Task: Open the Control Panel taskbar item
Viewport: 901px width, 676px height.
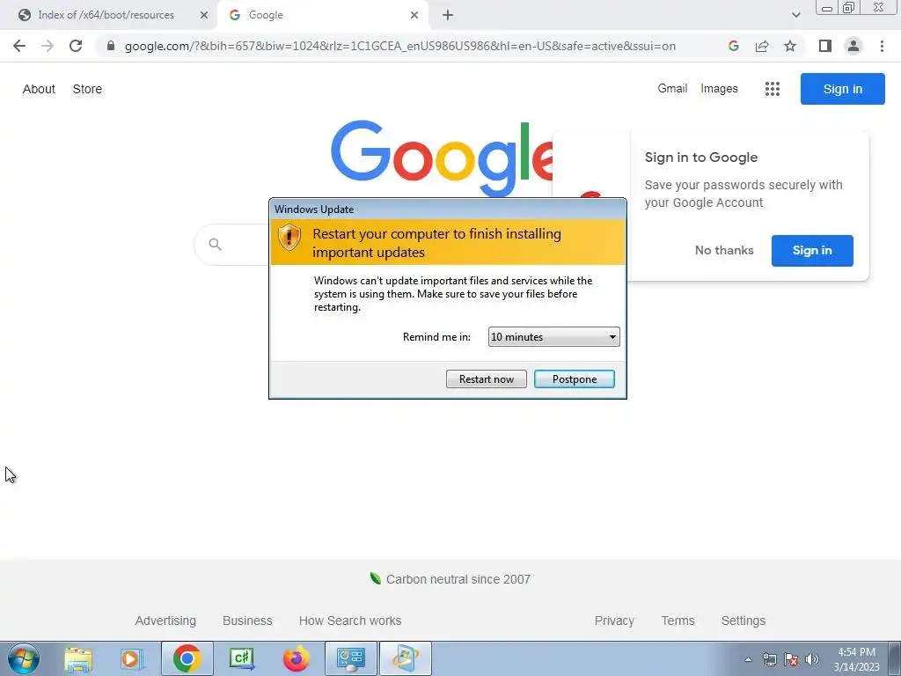Action: click(x=351, y=658)
